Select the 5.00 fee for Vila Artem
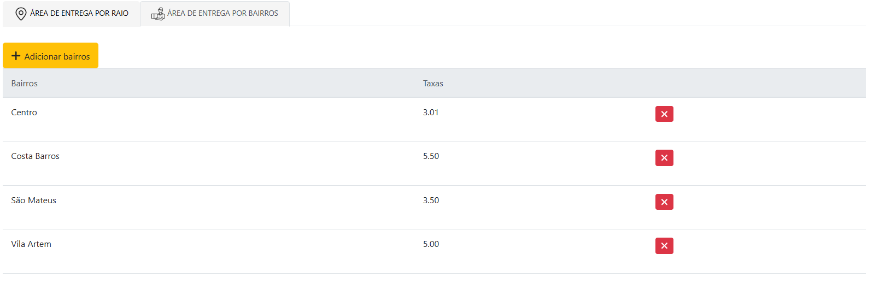 [431, 244]
